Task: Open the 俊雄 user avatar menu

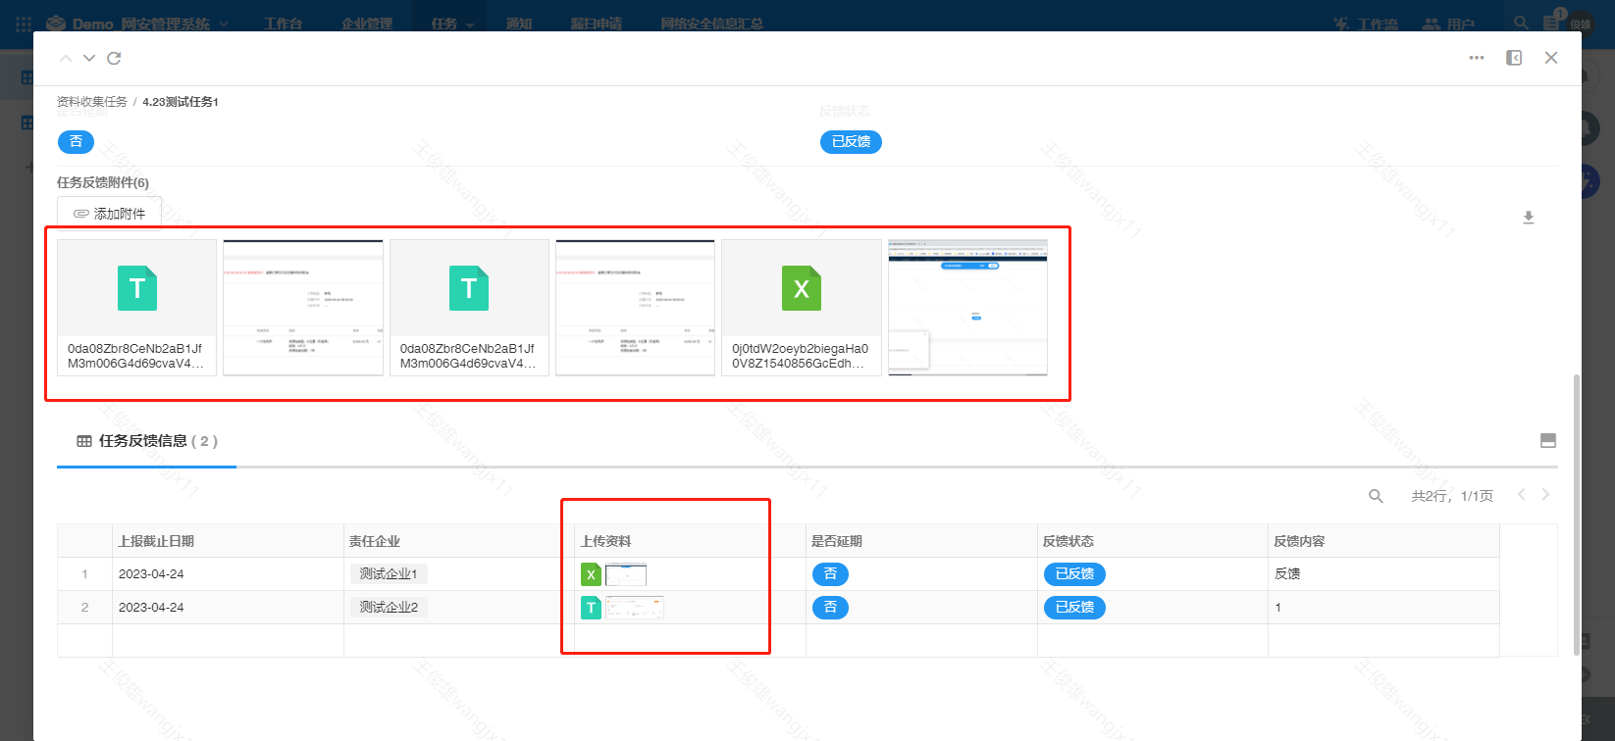Action: click(1581, 24)
